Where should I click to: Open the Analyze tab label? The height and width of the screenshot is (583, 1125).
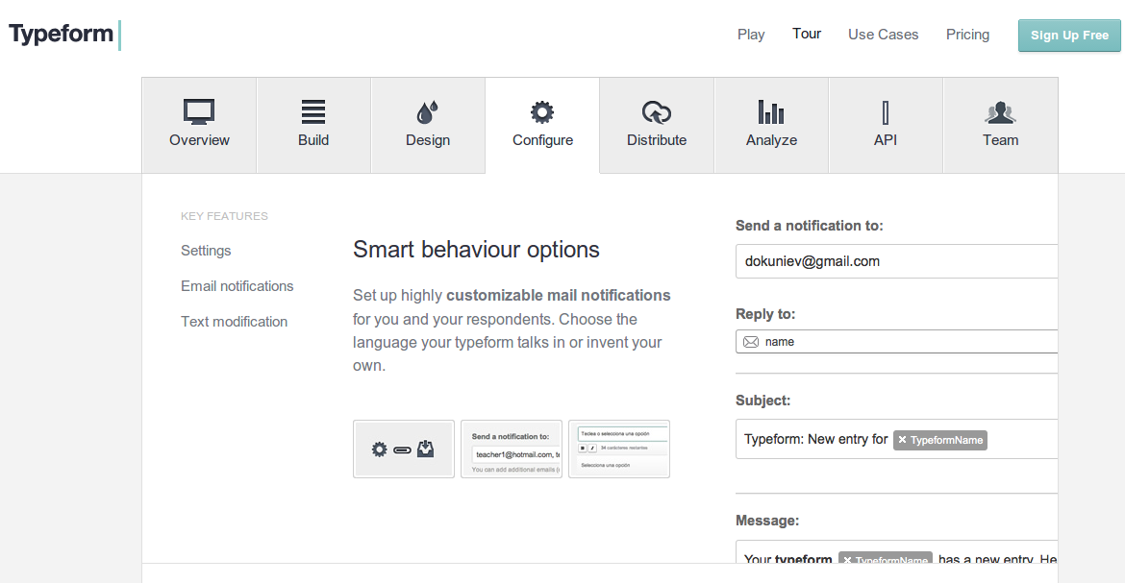tap(771, 140)
